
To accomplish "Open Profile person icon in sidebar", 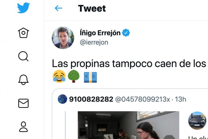I will tap(23, 127).
